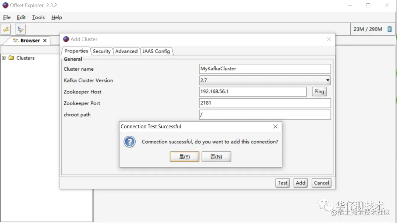Image resolution: width=397 pixels, height=223 pixels.
Task: Select the Clusters tree item label
Action: 25,58
